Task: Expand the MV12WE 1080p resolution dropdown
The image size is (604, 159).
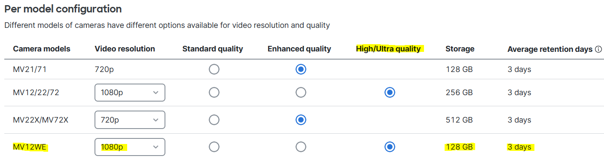Action: coord(130,147)
